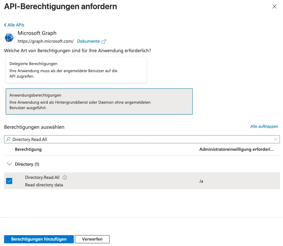Click the Verwerfen button
The image size is (283, 246).
click(x=92, y=239)
